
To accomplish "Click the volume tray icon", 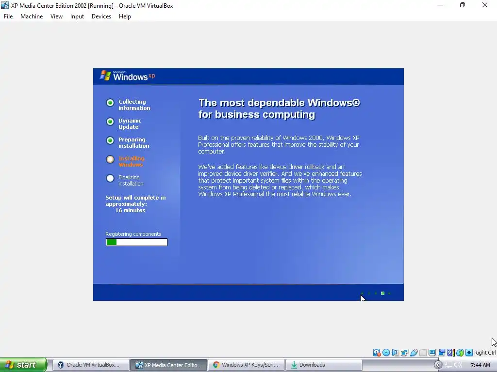I will [x=458, y=365].
